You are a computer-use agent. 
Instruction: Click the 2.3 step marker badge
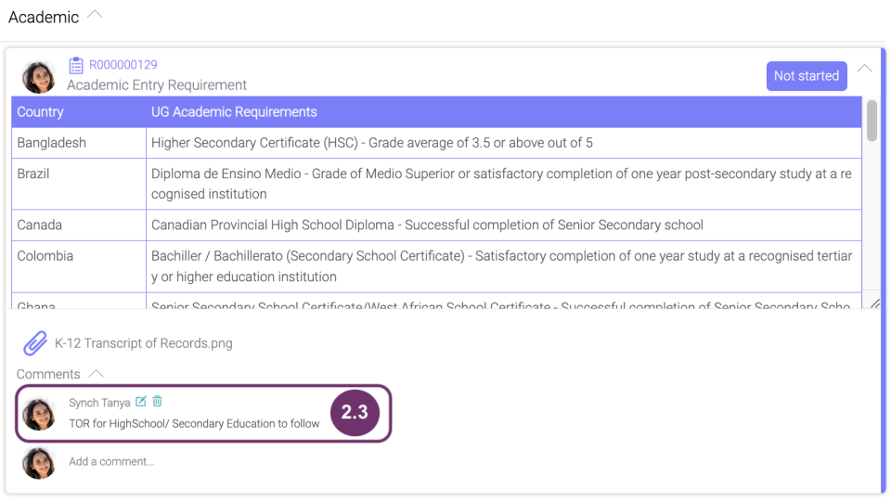355,412
